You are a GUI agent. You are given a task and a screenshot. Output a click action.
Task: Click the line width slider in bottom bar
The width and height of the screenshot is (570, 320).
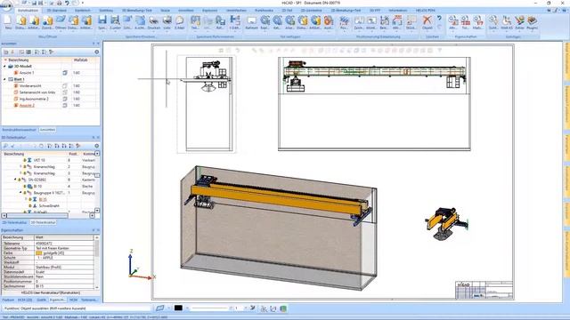click(211, 308)
